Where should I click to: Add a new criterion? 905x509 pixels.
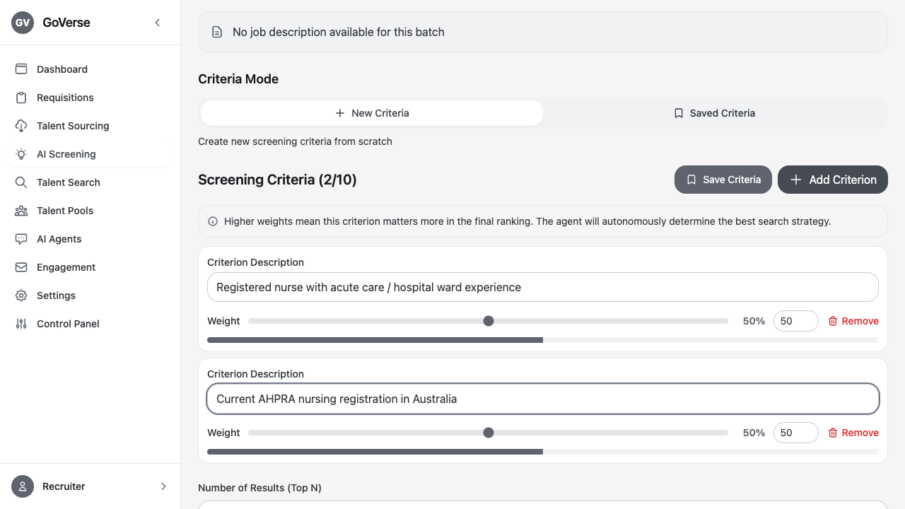click(833, 180)
